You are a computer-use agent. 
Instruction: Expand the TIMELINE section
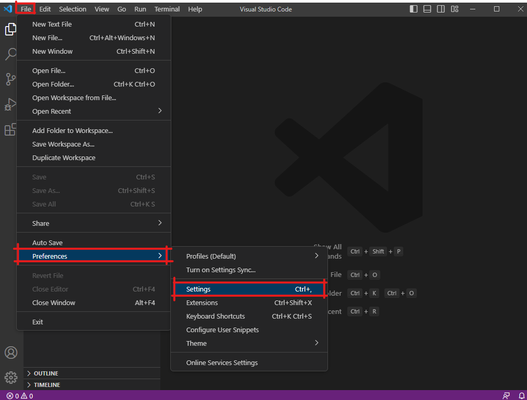(x=46, y=385)
